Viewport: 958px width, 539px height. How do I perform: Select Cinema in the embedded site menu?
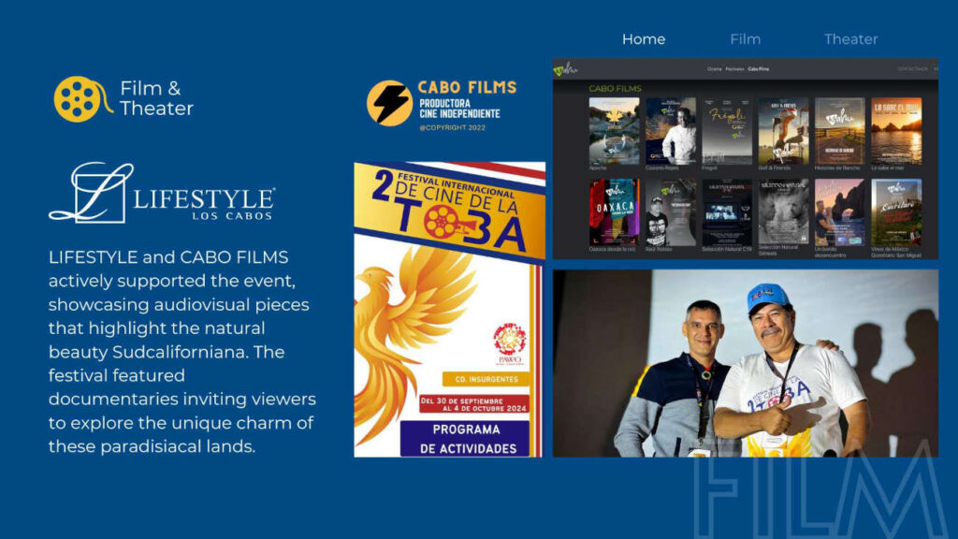714,69
